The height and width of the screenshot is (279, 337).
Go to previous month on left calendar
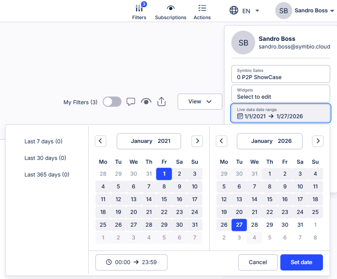[101, 141]
